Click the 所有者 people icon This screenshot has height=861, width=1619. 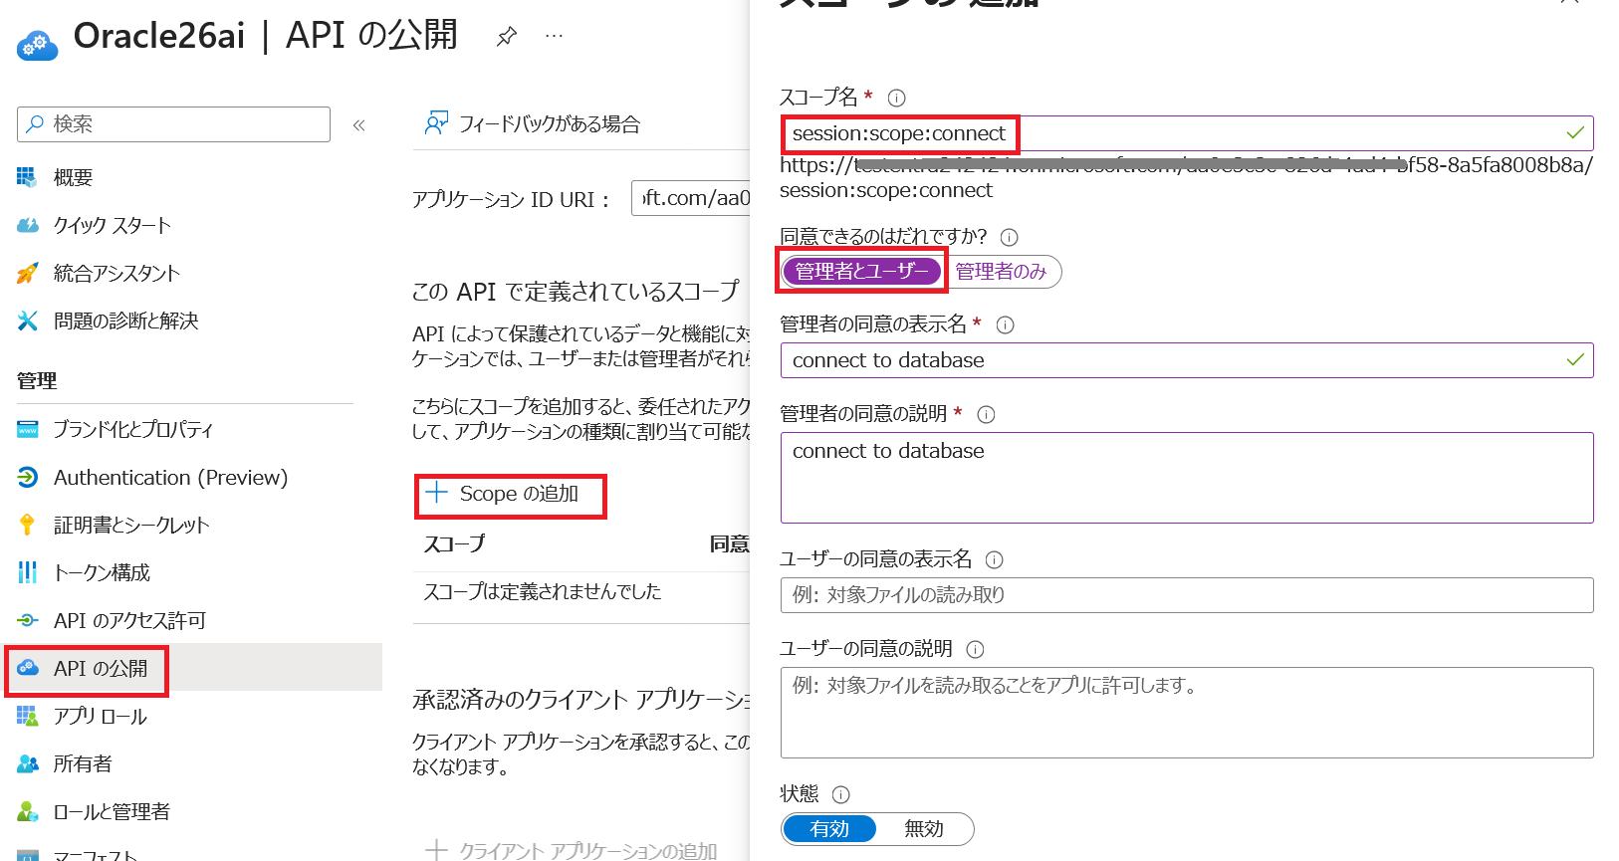click(x=27, y=763)
